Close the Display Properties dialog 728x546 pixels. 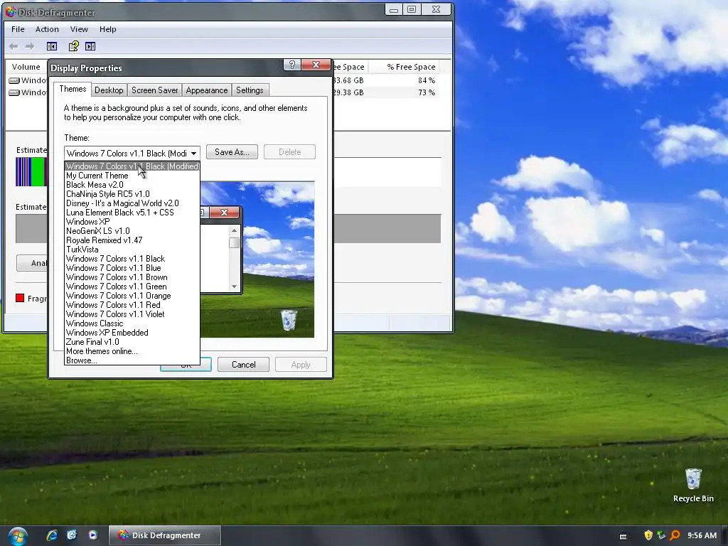(x=316, y=65)
